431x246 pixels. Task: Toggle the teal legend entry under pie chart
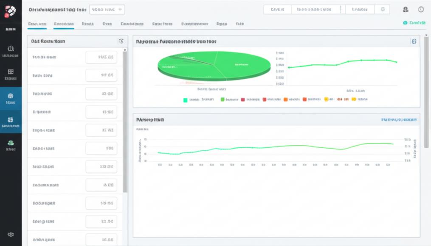click(186, 100)
